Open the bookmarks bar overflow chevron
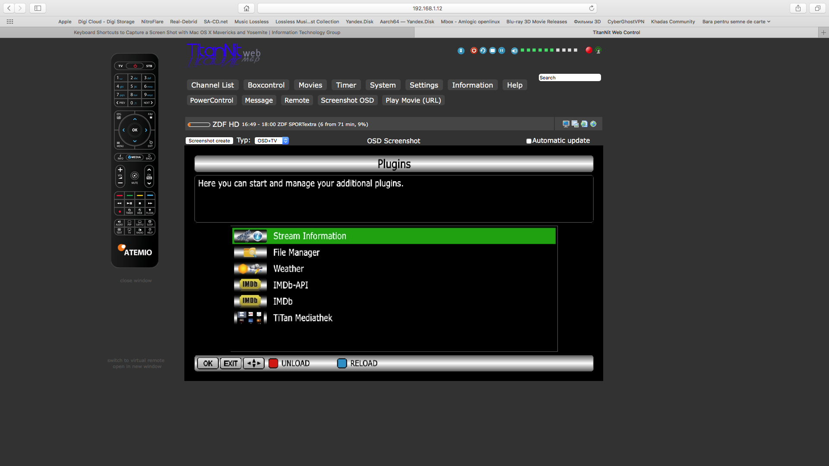Screen dimensions: 829x466 769,22
